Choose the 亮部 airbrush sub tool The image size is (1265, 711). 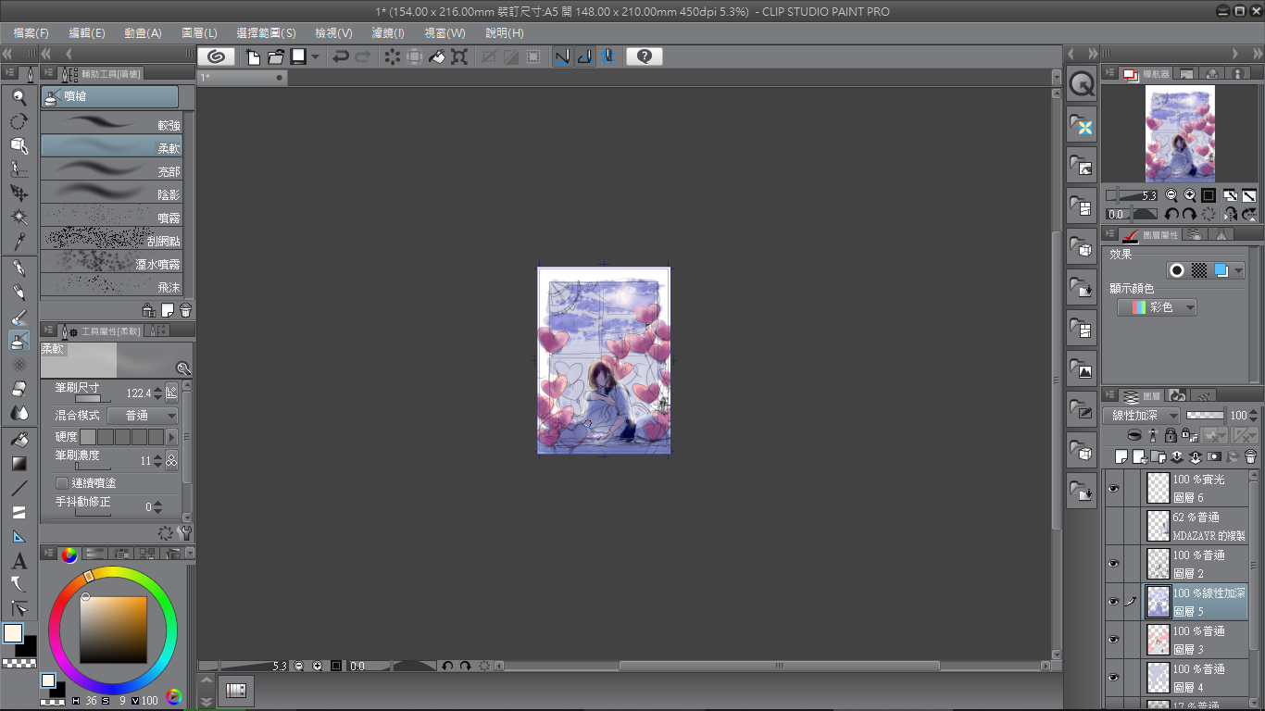111,170
